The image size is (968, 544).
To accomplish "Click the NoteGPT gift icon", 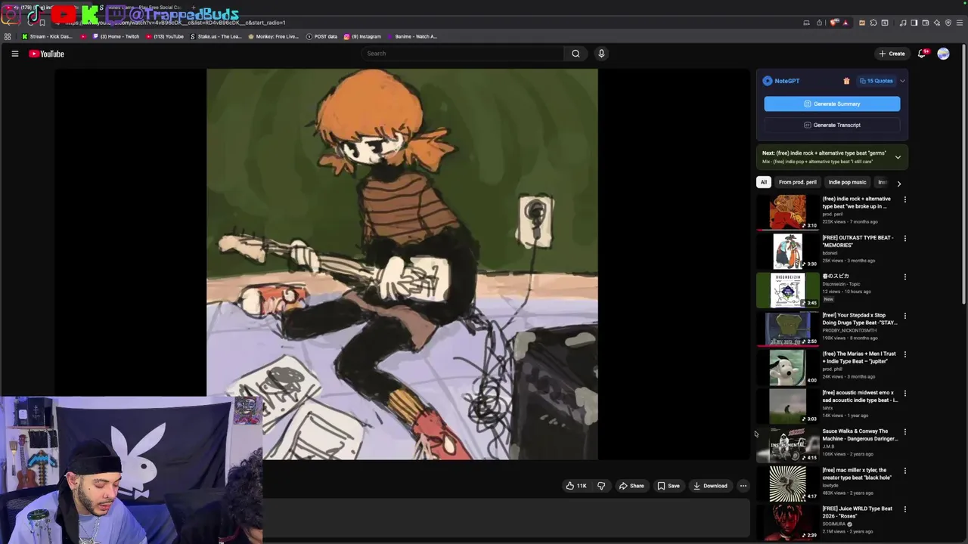I will [846, 81].
